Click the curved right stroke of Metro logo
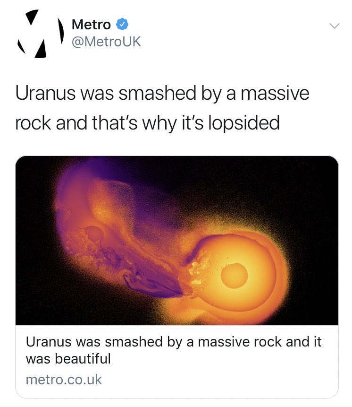The width and height of the screenshot is (352, 407). [x=60, y=31]
